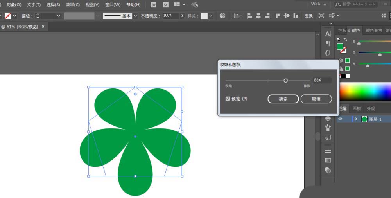Image resolution: width=391 pixels, height=198 pixels.
Task: Click the pucker and bloat slider handle
Action: [285, 80]
